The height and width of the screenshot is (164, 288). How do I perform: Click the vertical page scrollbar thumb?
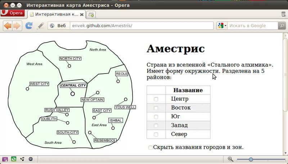pyautogui.click(x=285, y=75)
